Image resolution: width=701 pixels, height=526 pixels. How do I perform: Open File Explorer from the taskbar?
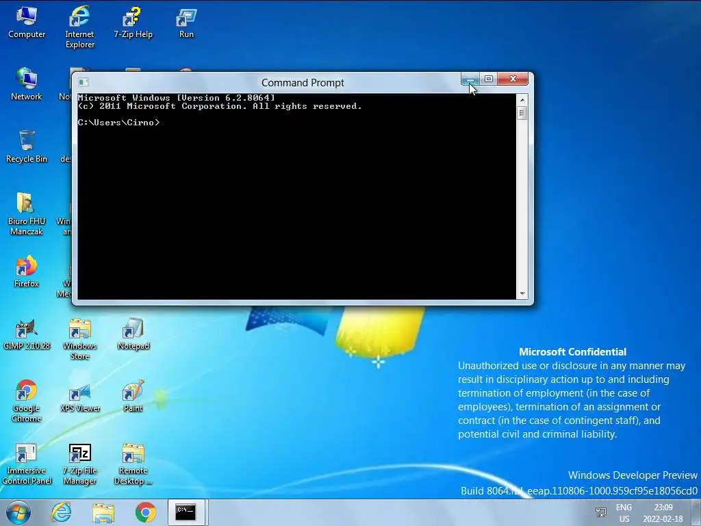tap(103, 512)
